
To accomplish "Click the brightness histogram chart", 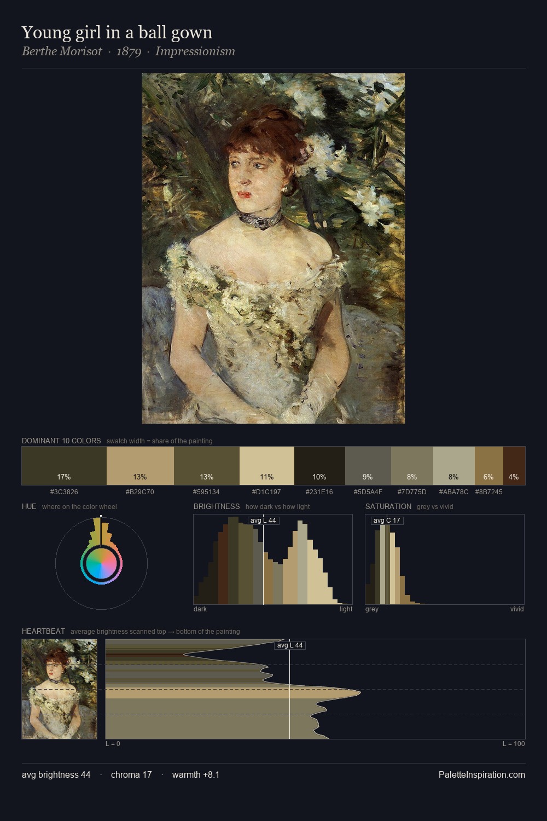I will tap(273, 559).
